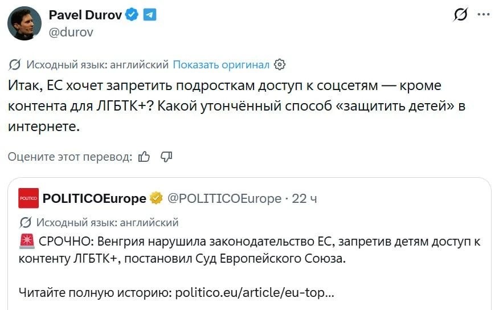The height and width of the screenshot is (310, 499).
Task: Click the translation icon beside "Исходный язык" in main post
Action: coord(15,64)
